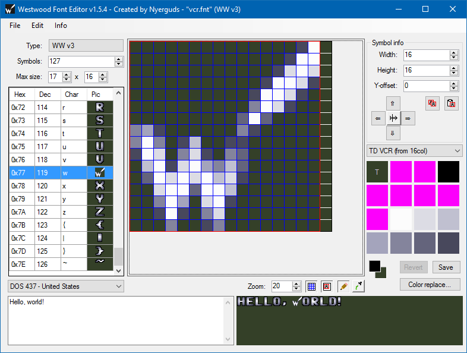
Task: Click the paste symbol clipboard icon
Action: tap(451, 103)
